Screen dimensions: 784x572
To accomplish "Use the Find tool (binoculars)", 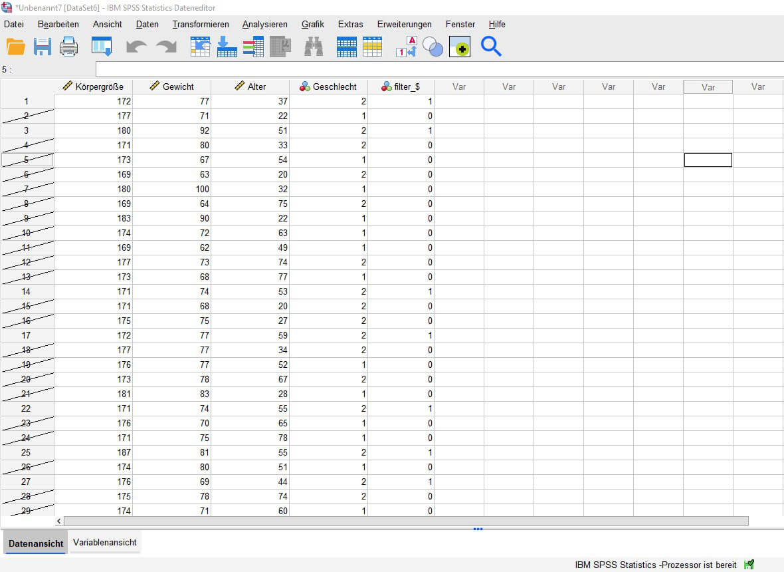I will (x=313, y=47).
